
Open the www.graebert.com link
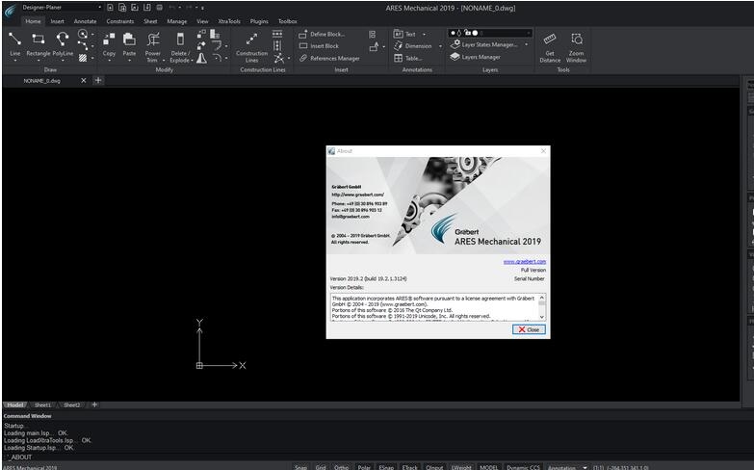(x=524, y=261)
